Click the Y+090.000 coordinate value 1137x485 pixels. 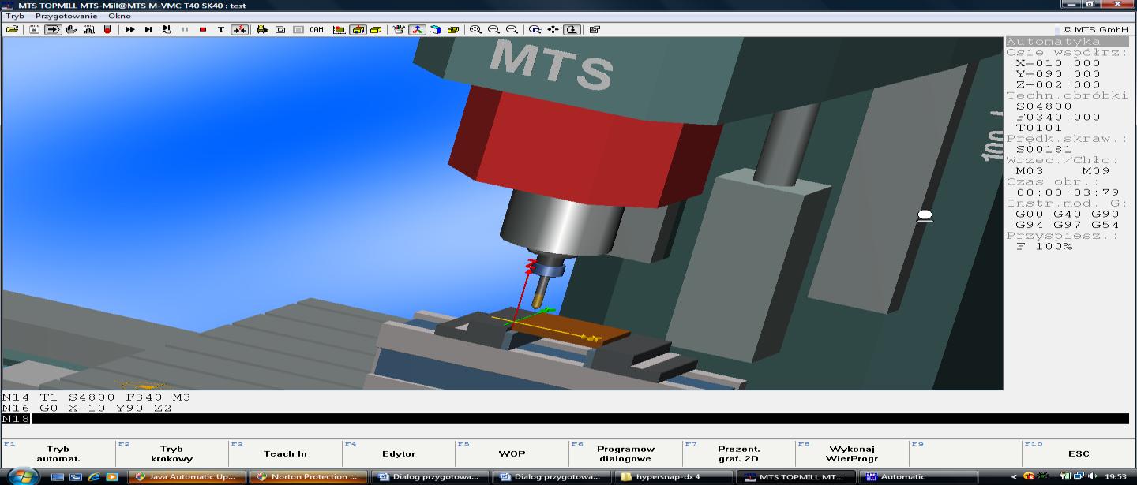[x=1058, y=74]
